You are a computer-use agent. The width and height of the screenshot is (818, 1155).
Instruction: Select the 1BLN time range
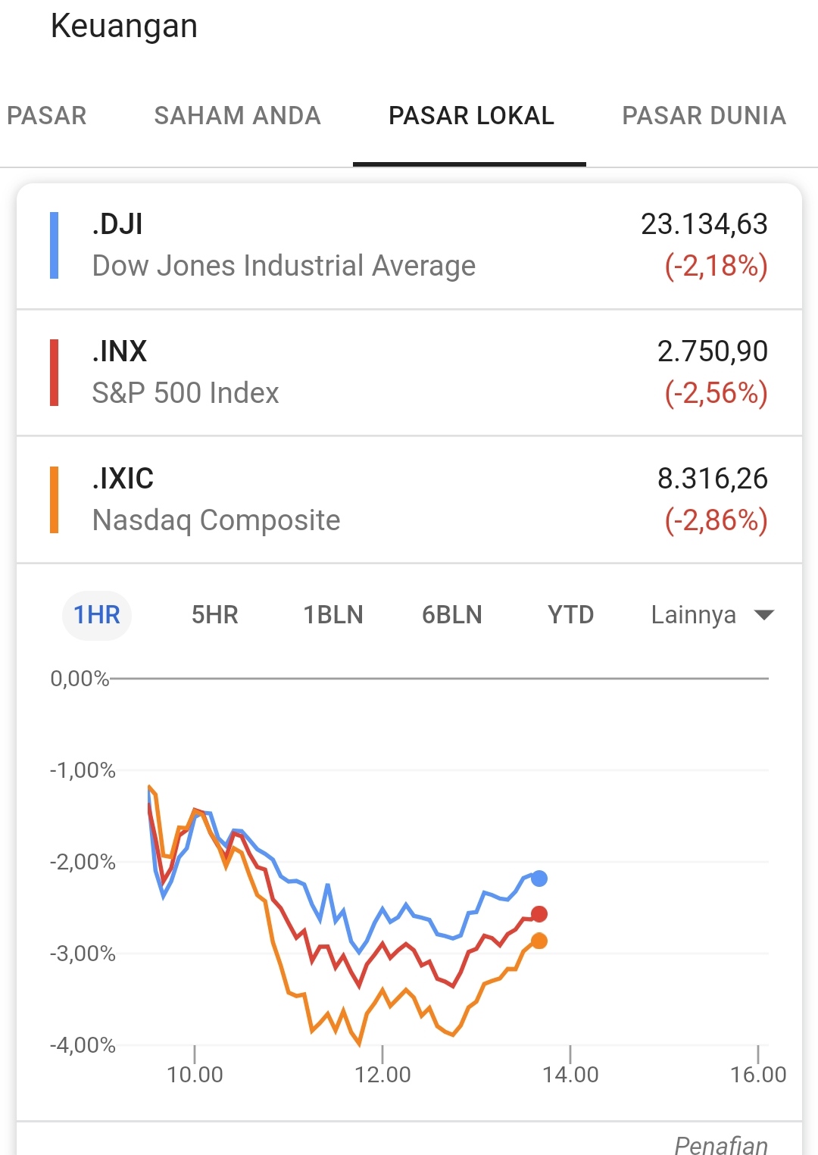pyautogui.click(x=333, y=615)
